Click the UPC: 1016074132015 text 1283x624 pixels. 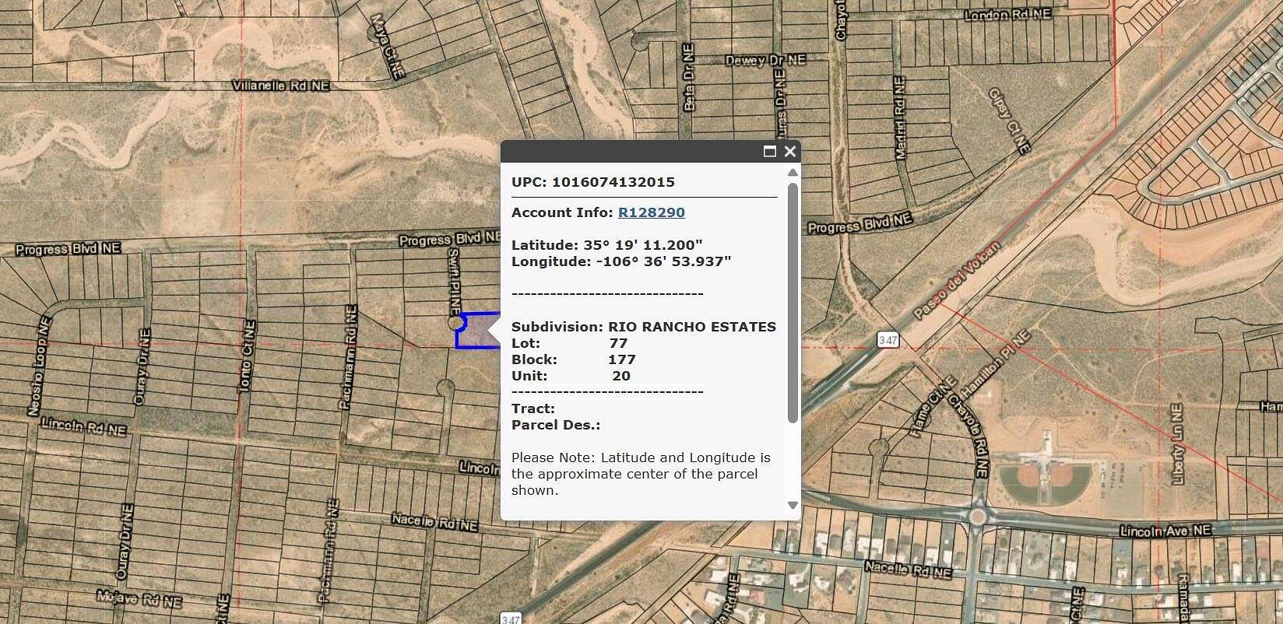click(x=593, y=182)
